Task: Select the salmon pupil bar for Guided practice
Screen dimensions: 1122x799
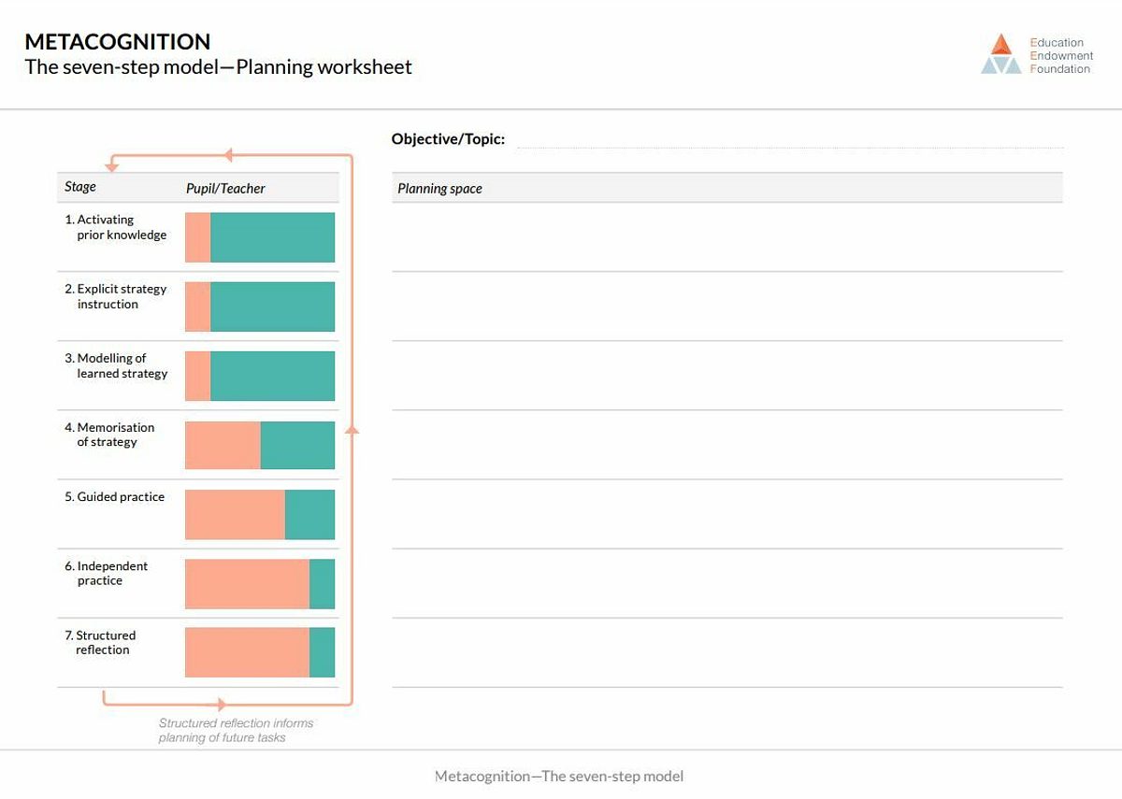Action: [235, 514]
